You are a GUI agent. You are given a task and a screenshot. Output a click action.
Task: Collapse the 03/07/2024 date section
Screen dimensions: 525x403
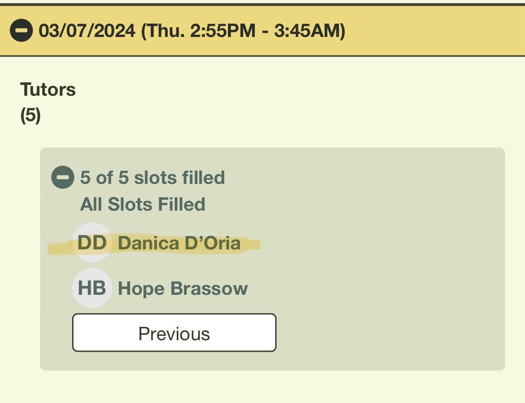(21, 31)
